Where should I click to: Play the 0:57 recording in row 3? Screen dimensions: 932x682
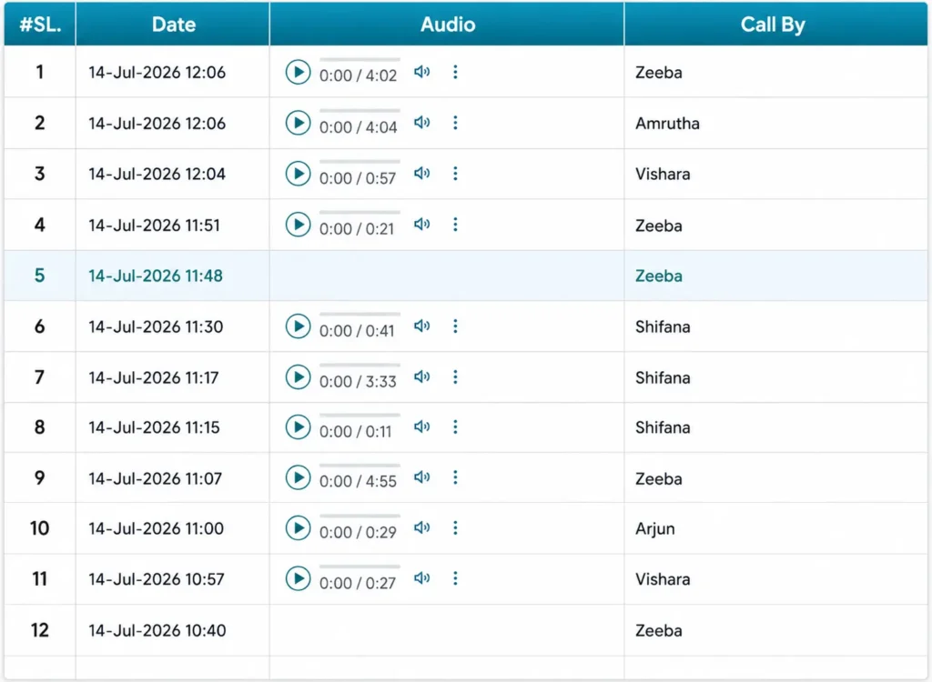pyautogui.click(x=298, y=174)
